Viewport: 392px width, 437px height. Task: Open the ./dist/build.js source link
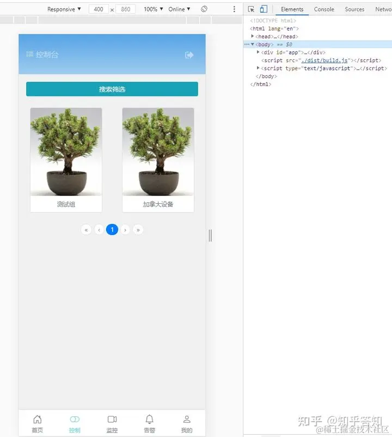[324, 60]
